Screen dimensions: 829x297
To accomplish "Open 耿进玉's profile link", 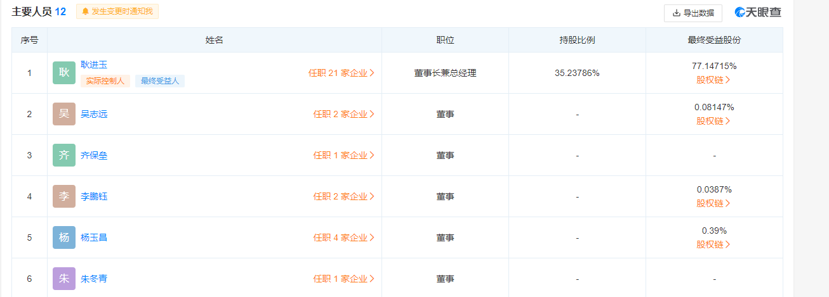I will (94, 65).
